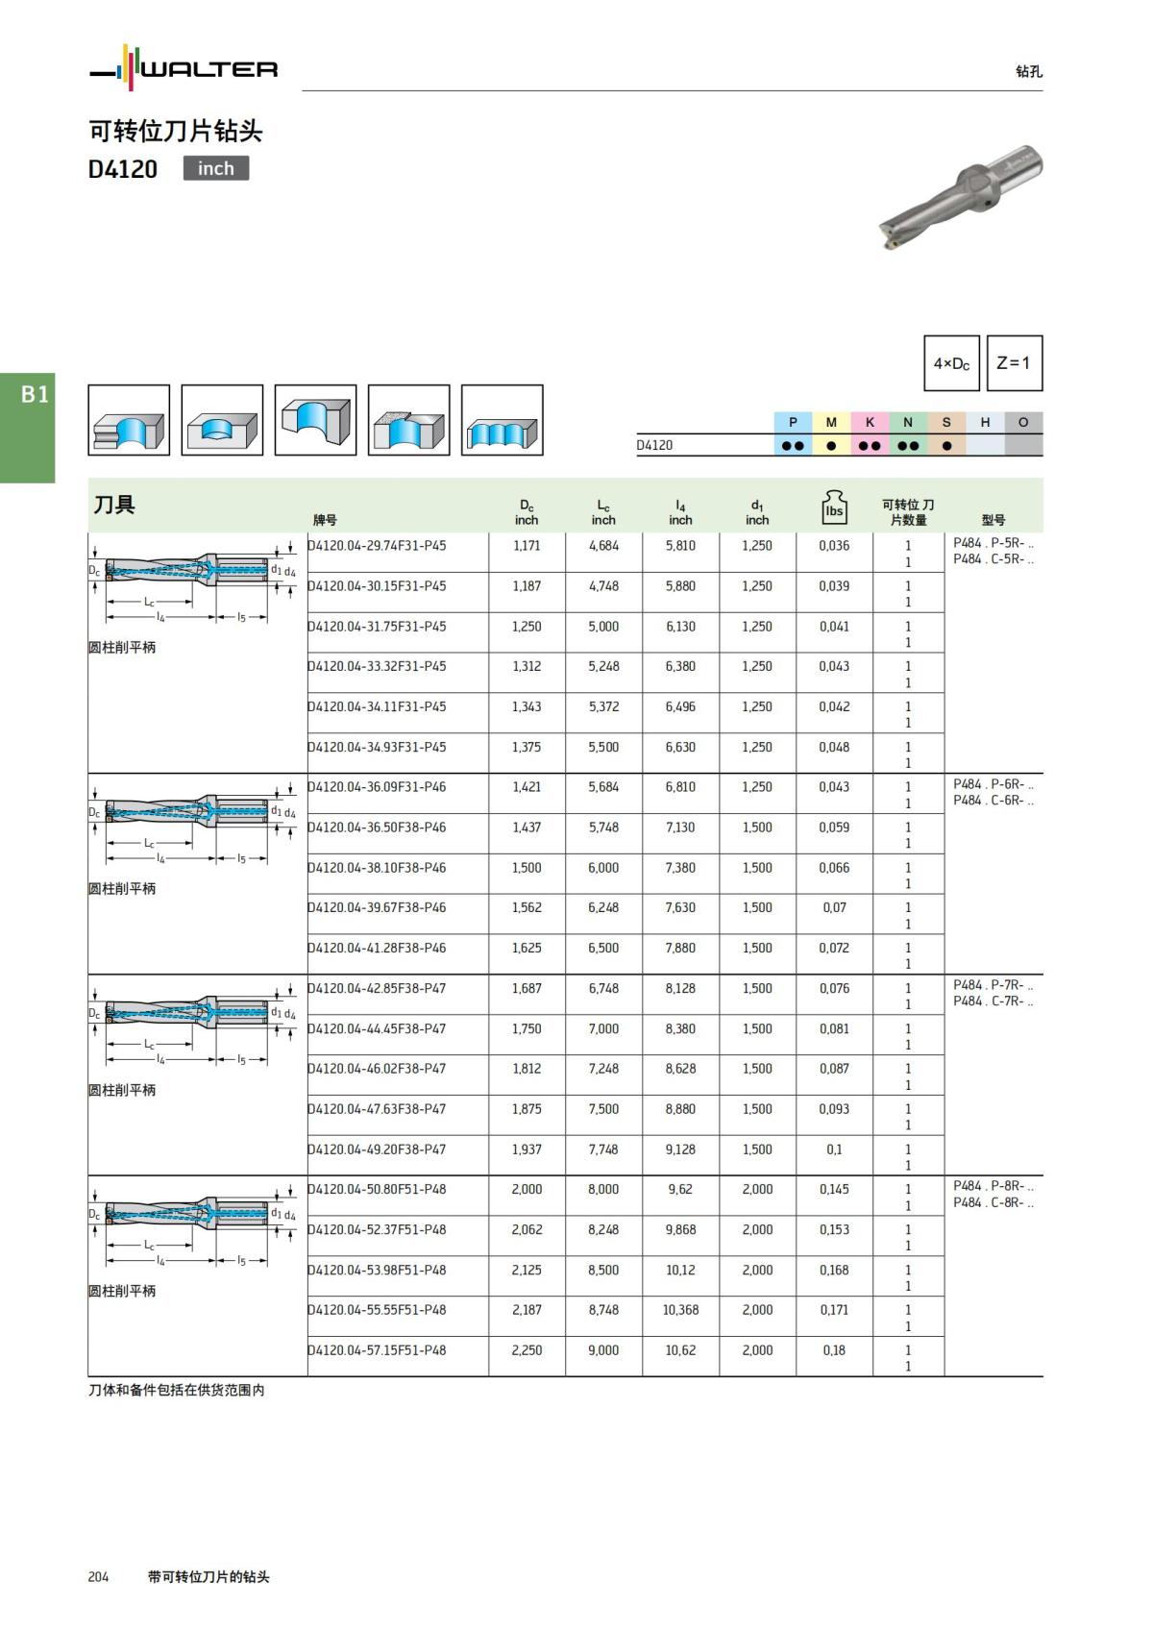Click the 可转位刀片数量 column header
Screen dimensions: 1153x1631
tap(908, 512)
